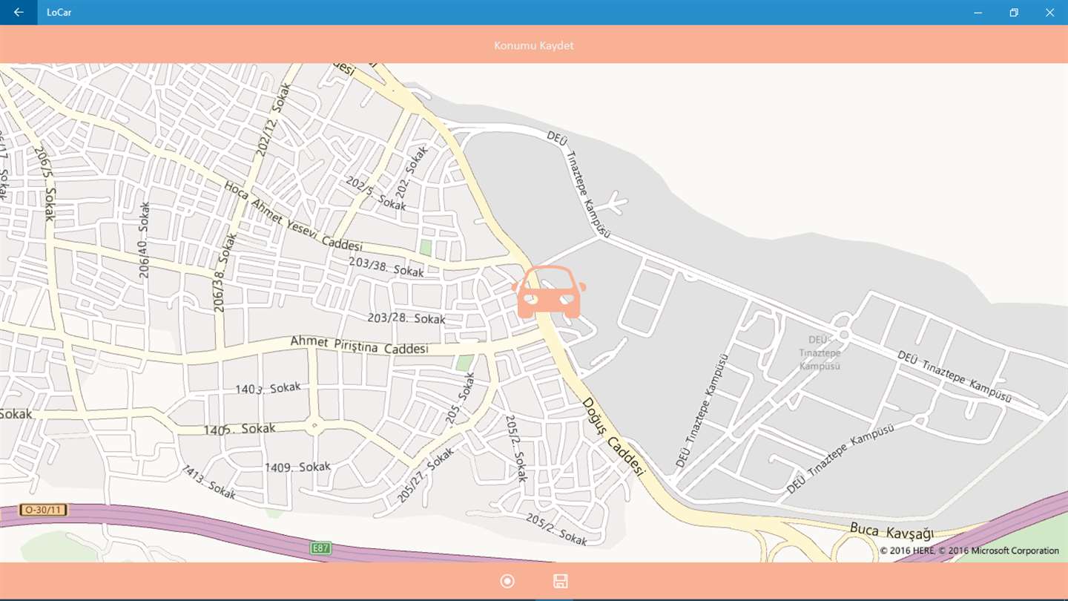The image size is (1068, 601).
Task: Click the Konumu Kaydet header button
Action: [534, 45]
